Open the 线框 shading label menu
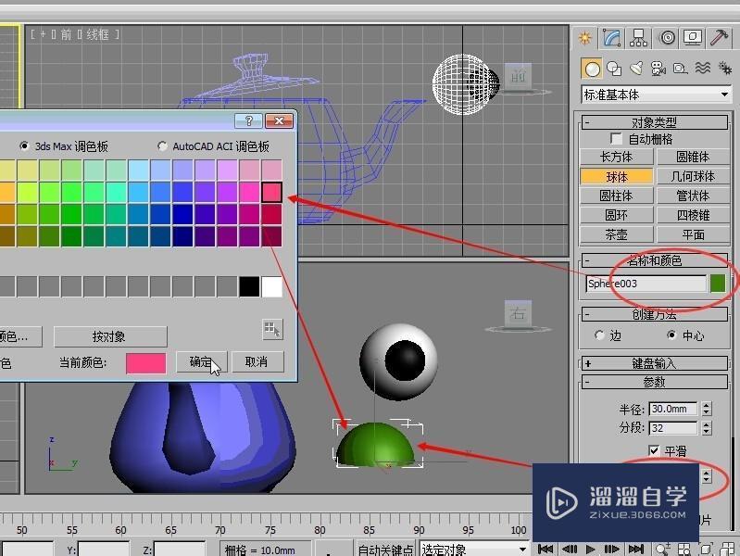The width and height of the screenshot is (740, 556). (97, 34)
